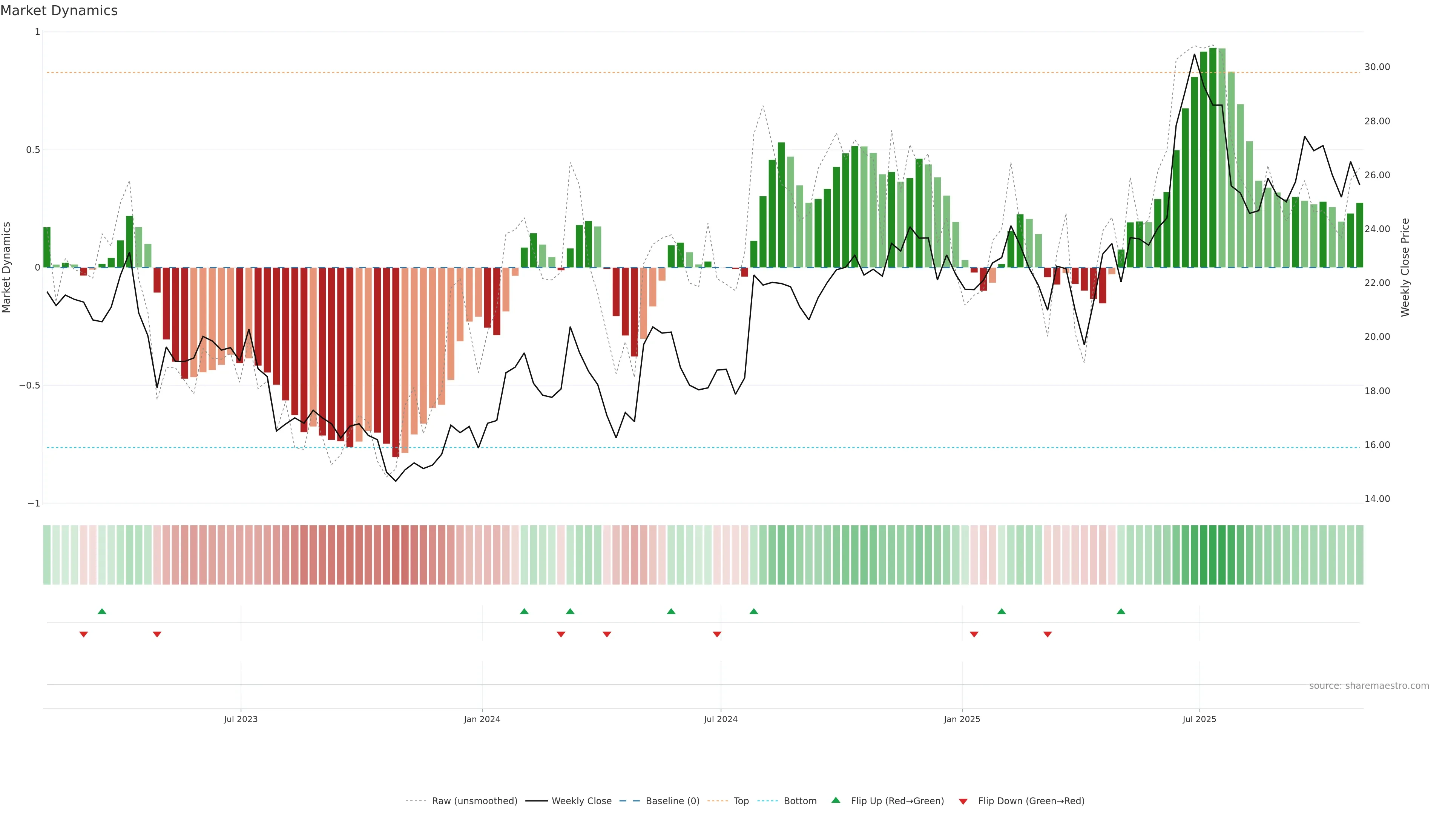The image size is (1448, 814).
Task: Click the Jan 2024 x-axis label
Action: tap(482, 719)
